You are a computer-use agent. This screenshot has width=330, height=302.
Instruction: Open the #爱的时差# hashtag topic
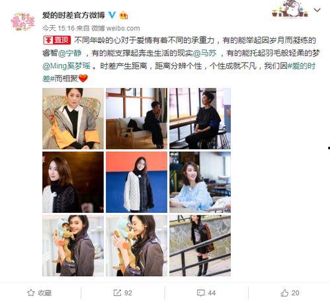302,66
